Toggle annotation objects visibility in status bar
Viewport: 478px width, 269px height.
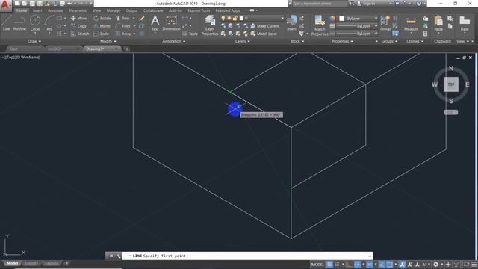coord(403,264)
